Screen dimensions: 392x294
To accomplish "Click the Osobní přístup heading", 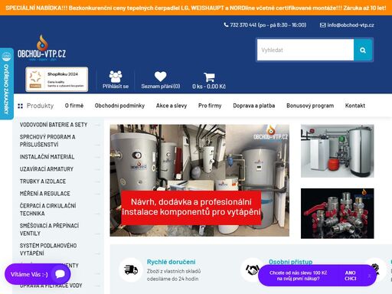I will 290,262.
